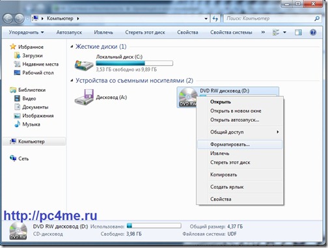This screenshot has width=328, height=248.
Task: Choose Стереть этот диск in context menu
Action: point(239,163)
